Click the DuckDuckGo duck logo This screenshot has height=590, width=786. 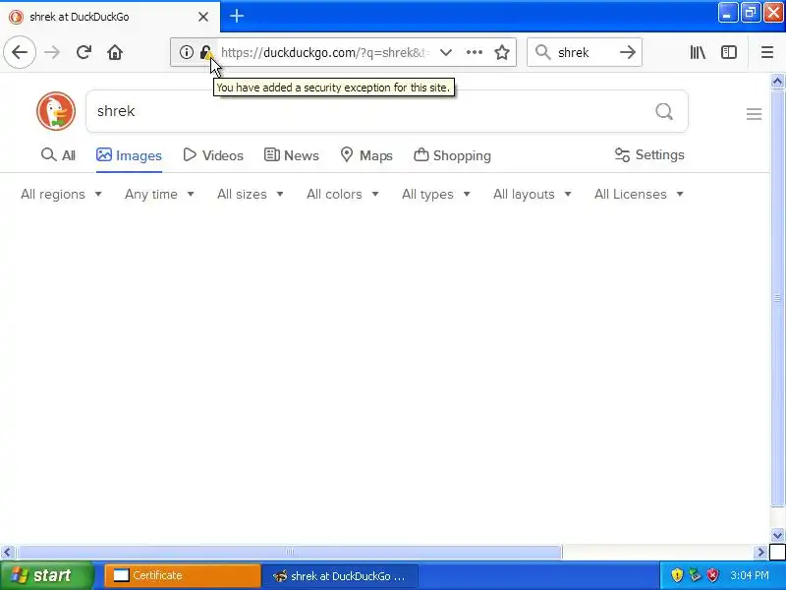(x=56, y=111)
